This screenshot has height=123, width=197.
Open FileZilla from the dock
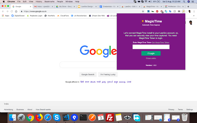click(110, 117)
